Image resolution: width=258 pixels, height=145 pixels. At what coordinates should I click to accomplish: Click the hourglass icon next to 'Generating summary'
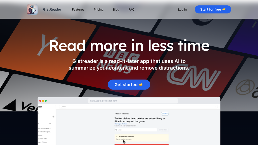coord(117,139)
